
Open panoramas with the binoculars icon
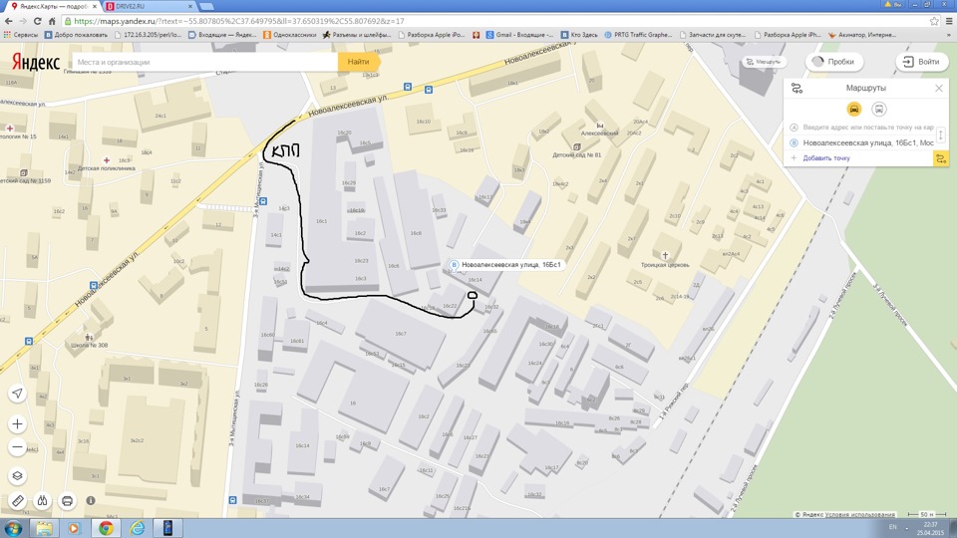pos(42,501)
